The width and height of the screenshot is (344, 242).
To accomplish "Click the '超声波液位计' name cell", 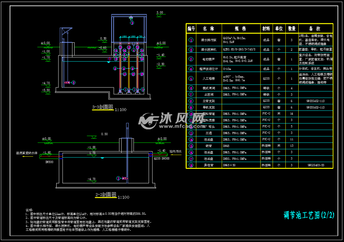I will pos(208,69).
